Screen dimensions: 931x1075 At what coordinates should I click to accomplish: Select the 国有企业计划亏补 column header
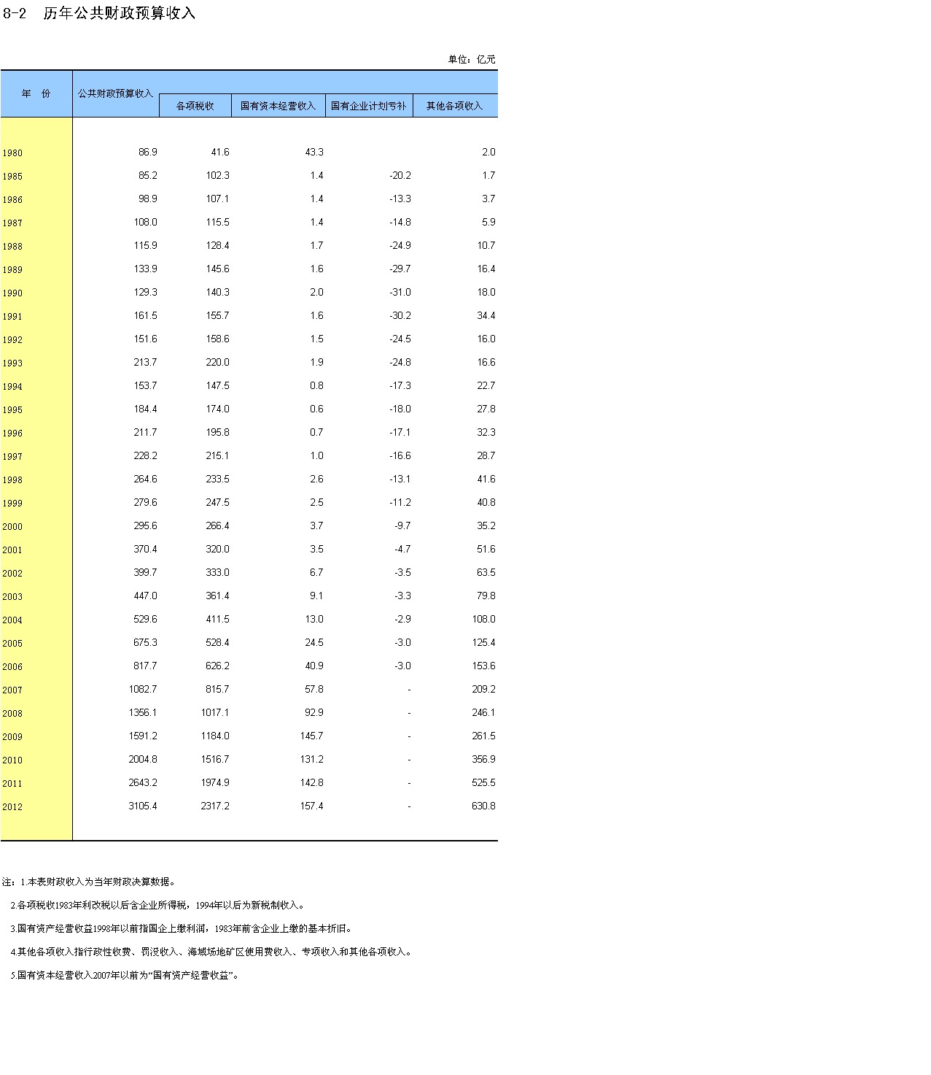point(369,106)
